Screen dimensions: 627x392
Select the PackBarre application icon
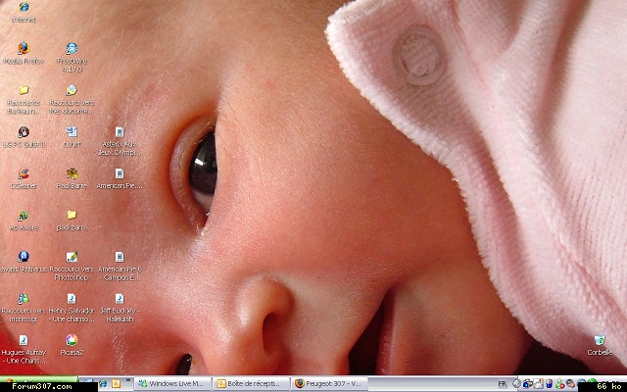point(71,173)
